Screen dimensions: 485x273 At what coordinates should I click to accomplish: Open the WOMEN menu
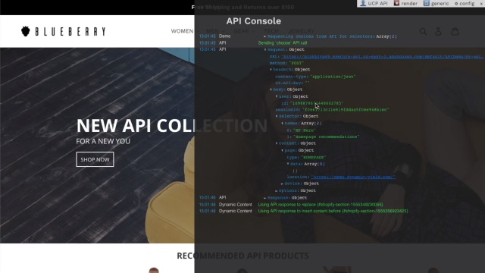(182, 31)
